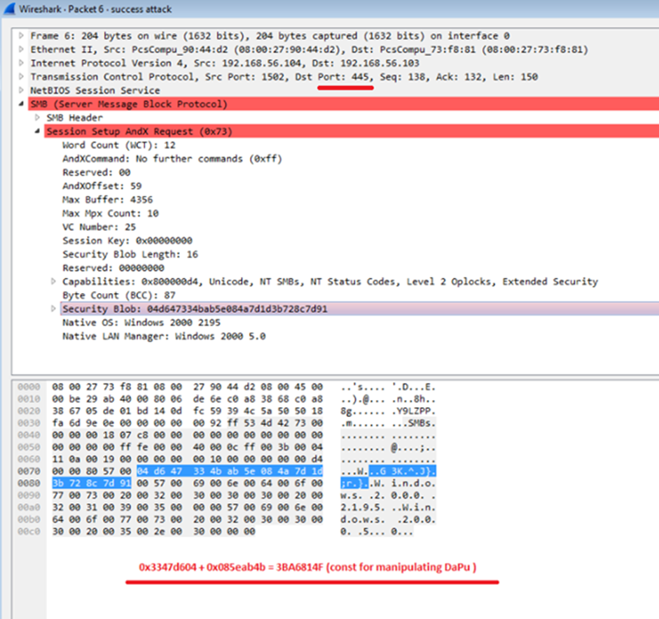Viewport: 659px width, 619px height.
Task: Click ASCII text d.o.w.s. in hex pane
Action: coord(363,519)
